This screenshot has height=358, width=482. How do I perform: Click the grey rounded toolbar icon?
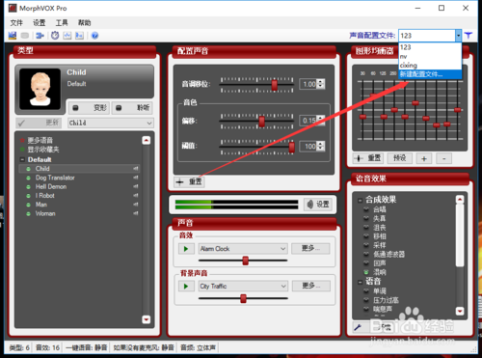(x=25, y=36)
